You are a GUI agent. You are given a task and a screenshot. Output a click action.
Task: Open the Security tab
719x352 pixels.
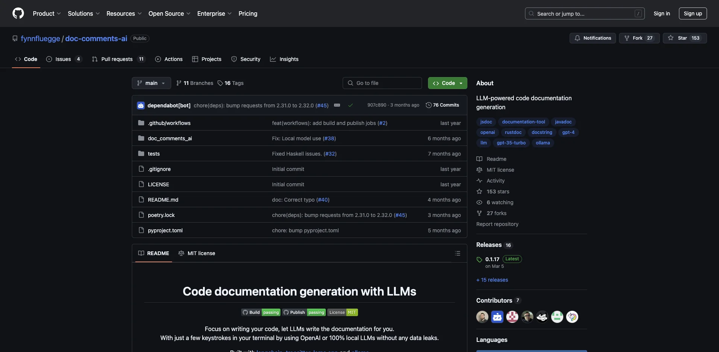click(246, 59)
